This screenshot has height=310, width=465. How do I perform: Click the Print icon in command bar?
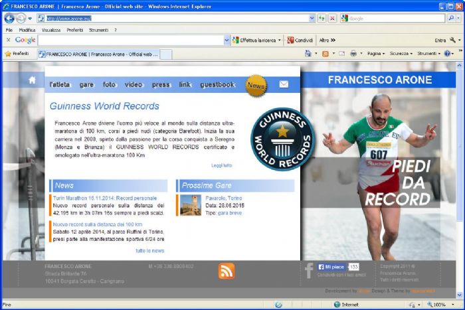tap(353, 54)
